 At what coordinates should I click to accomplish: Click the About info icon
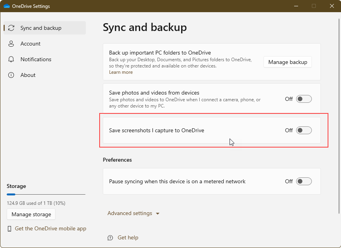(x=11, y=75)
